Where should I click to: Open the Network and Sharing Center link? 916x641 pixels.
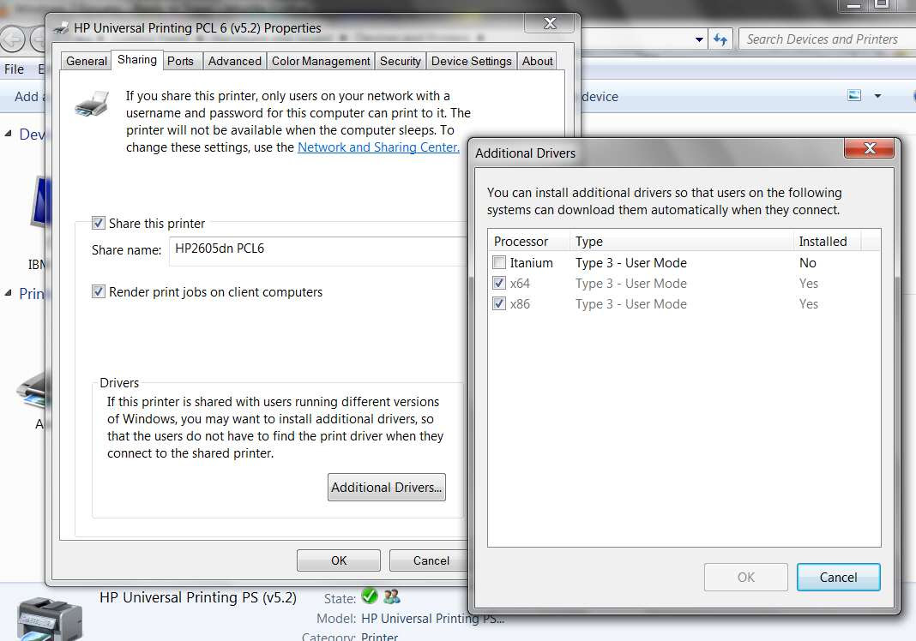[x=378, y=147]
